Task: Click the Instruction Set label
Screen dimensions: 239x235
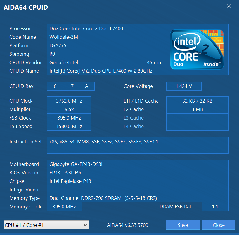Action: (x=25, y=142)
